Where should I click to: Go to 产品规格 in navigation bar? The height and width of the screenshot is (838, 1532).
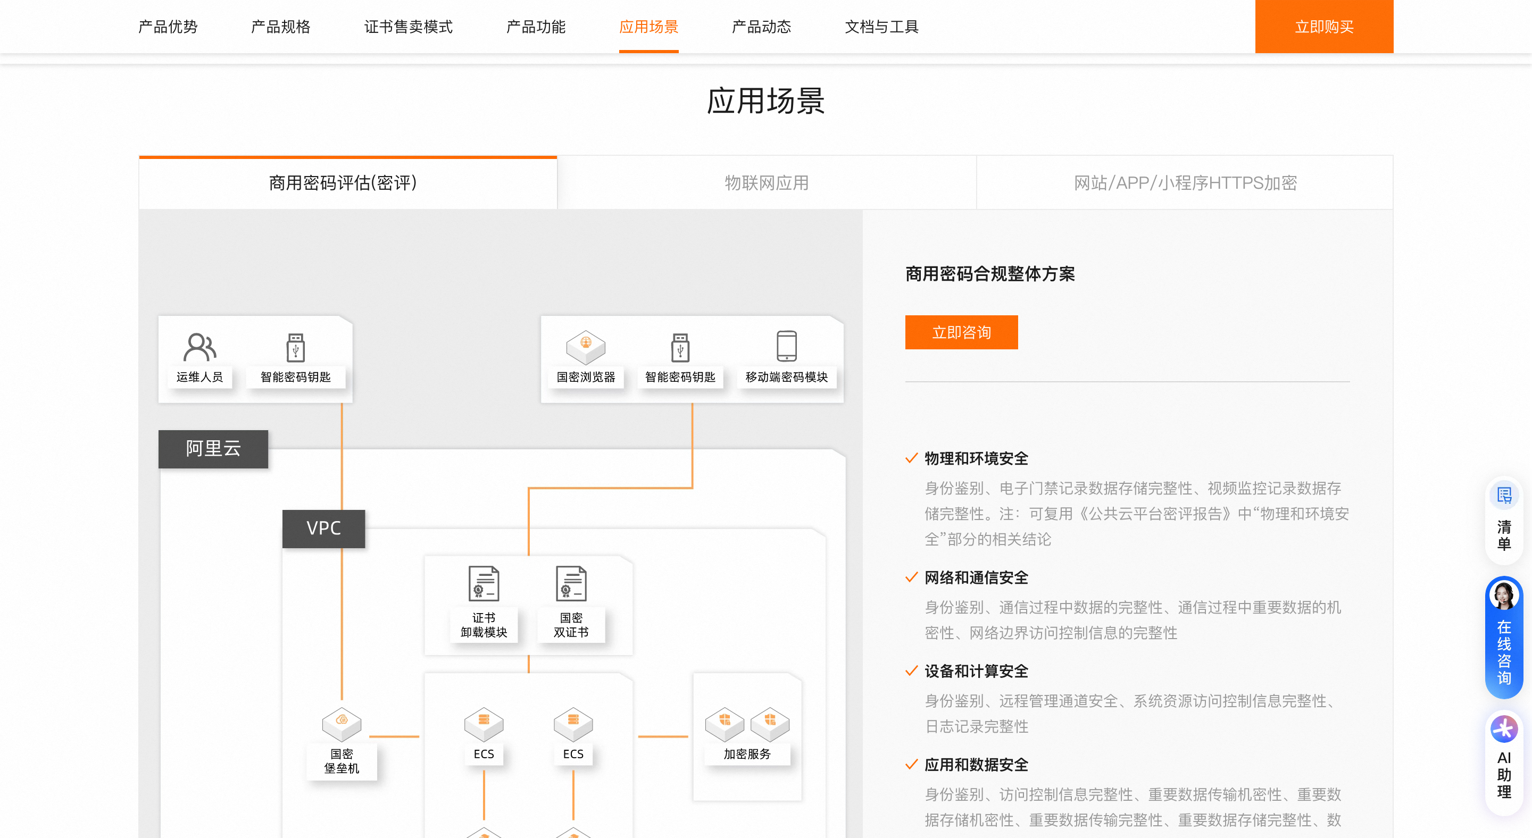click(280, 27)
